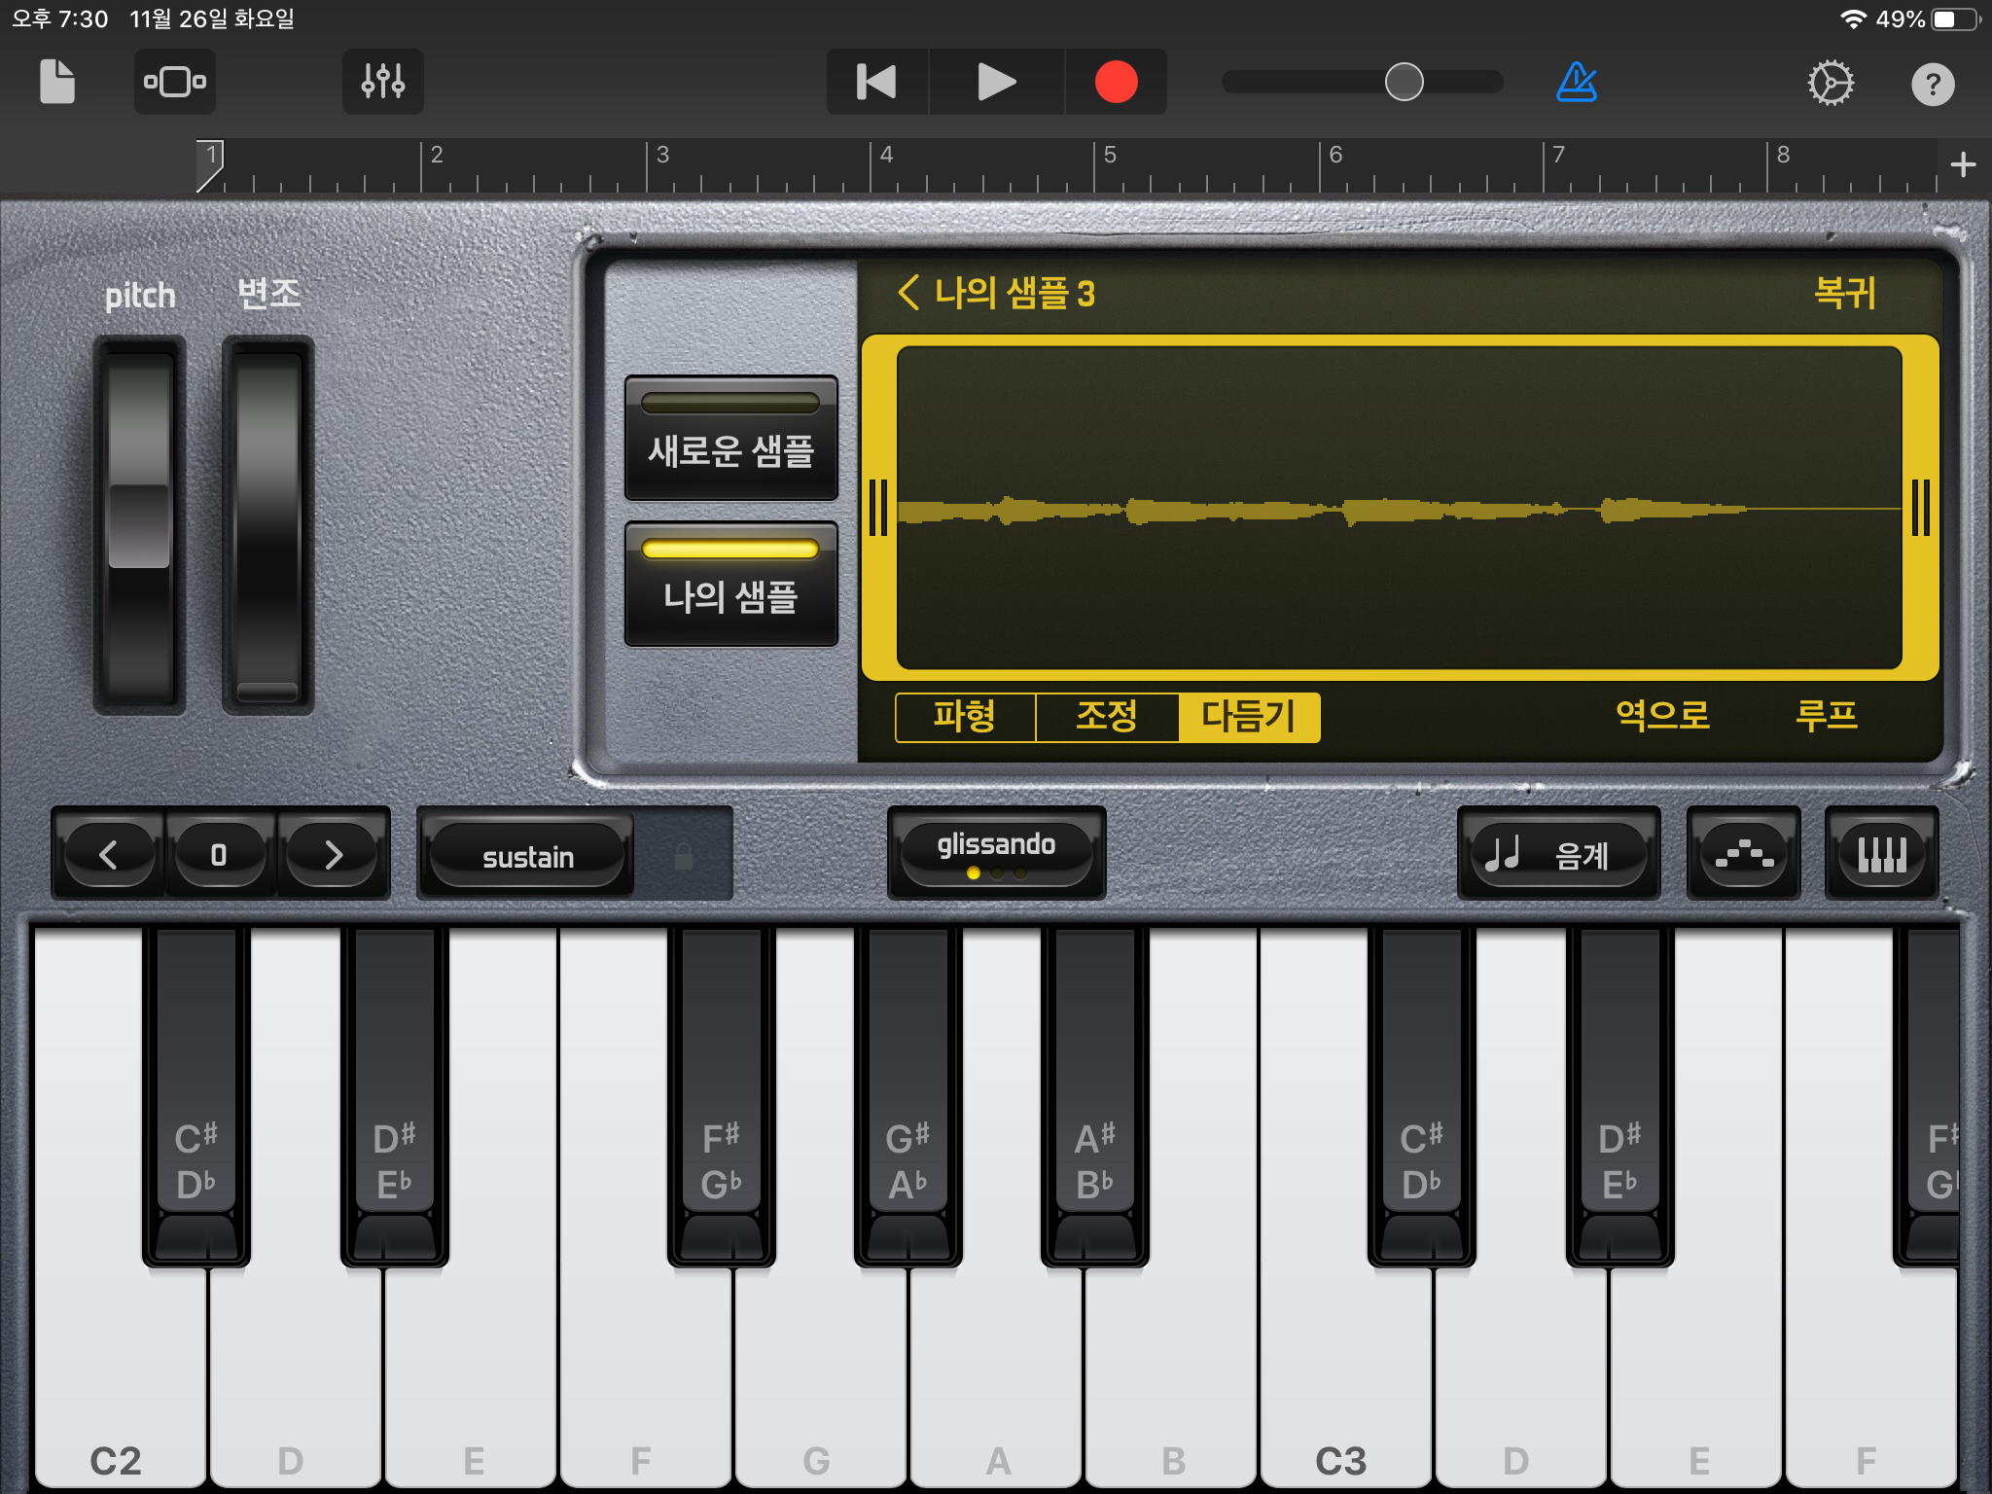Open My Songs document browser icon
The image size is (1992, 1494).
57,82
